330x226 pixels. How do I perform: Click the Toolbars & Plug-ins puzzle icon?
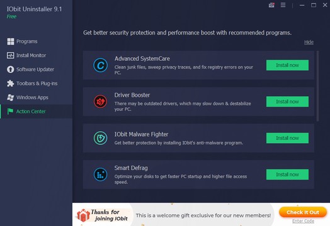[x=11, y=83]
